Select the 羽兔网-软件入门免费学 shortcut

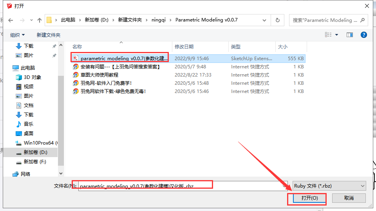click(106, 83)
